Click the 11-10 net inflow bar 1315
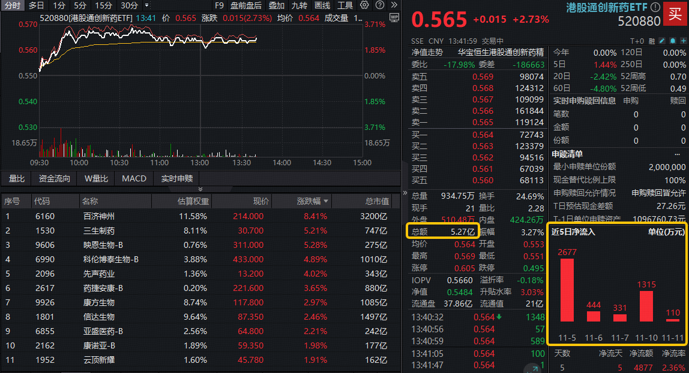 click(646, 306)
